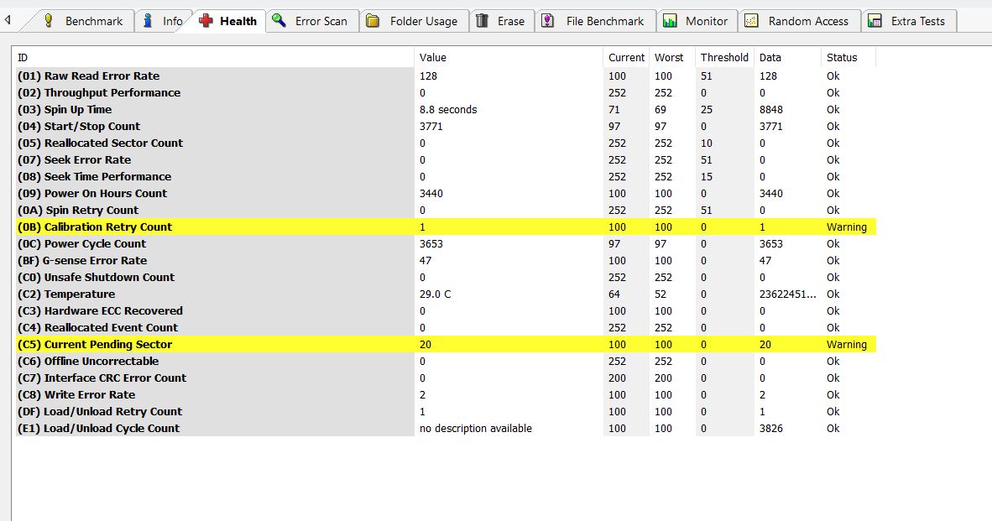Image resolution: width=992 pixels, height=521 pixels.
Task: Click the File Benchmark icon
Action: pos(548,21)
